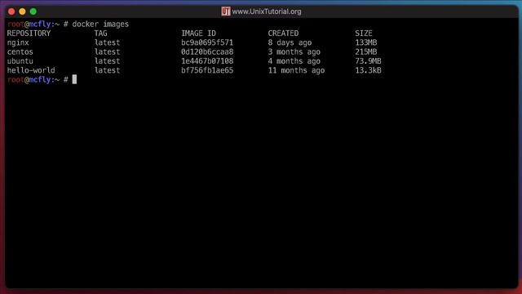Click image ID bc9a0695f571
This screenshot has height=294, width=522.
207,42
